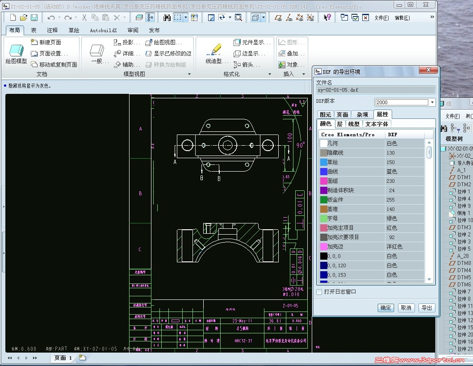Viewport: 473px width, 366px height.
Task: Click the Projection view (投影) icon
Action: click(117, 42)
